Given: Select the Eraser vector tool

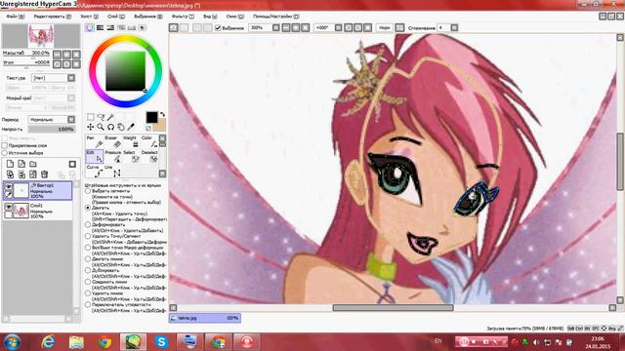Looking at the screenshot, I should [x=113, y=141].
